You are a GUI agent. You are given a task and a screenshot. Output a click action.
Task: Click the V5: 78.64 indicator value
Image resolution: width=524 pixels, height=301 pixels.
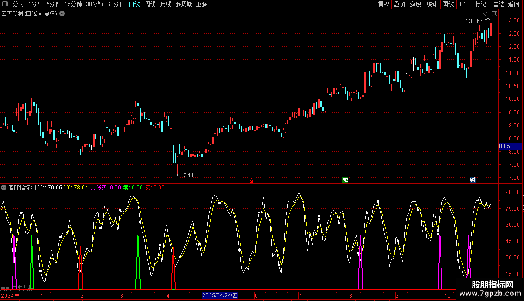pyautogui.click(x=76, y=188)
